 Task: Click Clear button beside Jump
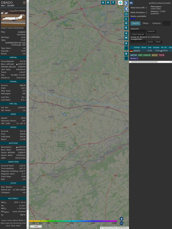(x=158, y=42)
